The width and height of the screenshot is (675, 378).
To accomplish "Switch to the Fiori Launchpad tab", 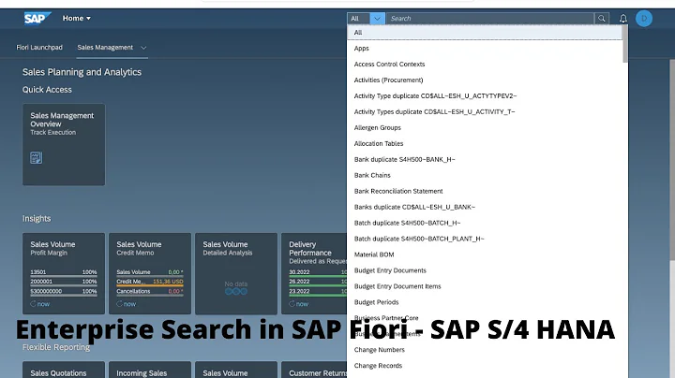I will pyautogui.click(x=39, y=47).
